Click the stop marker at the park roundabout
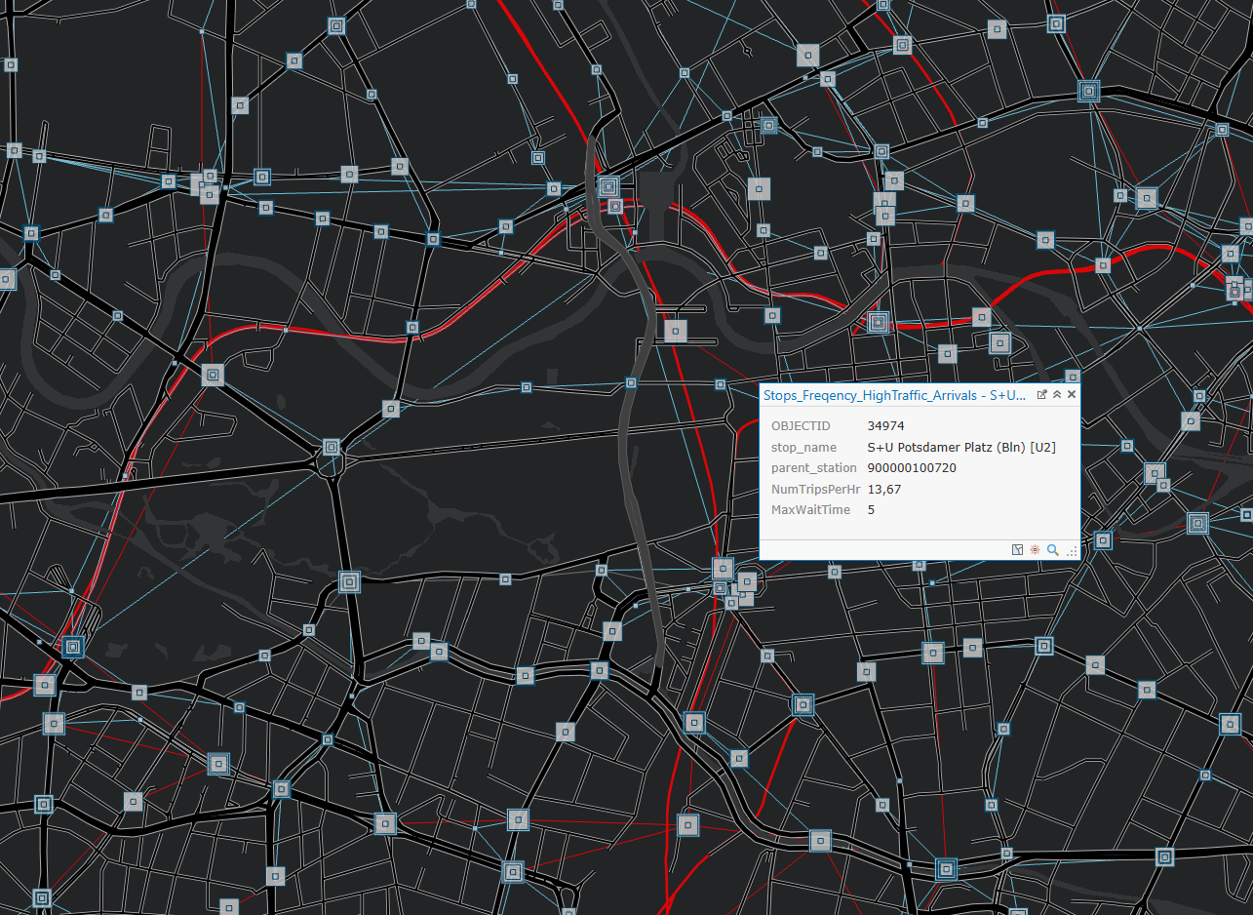The width and height of the screenshot is (1253, 915). [x=332, y=447]
